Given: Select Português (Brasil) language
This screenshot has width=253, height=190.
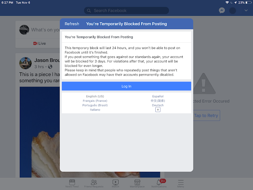Looking at the screenshot, I should 95,105.
